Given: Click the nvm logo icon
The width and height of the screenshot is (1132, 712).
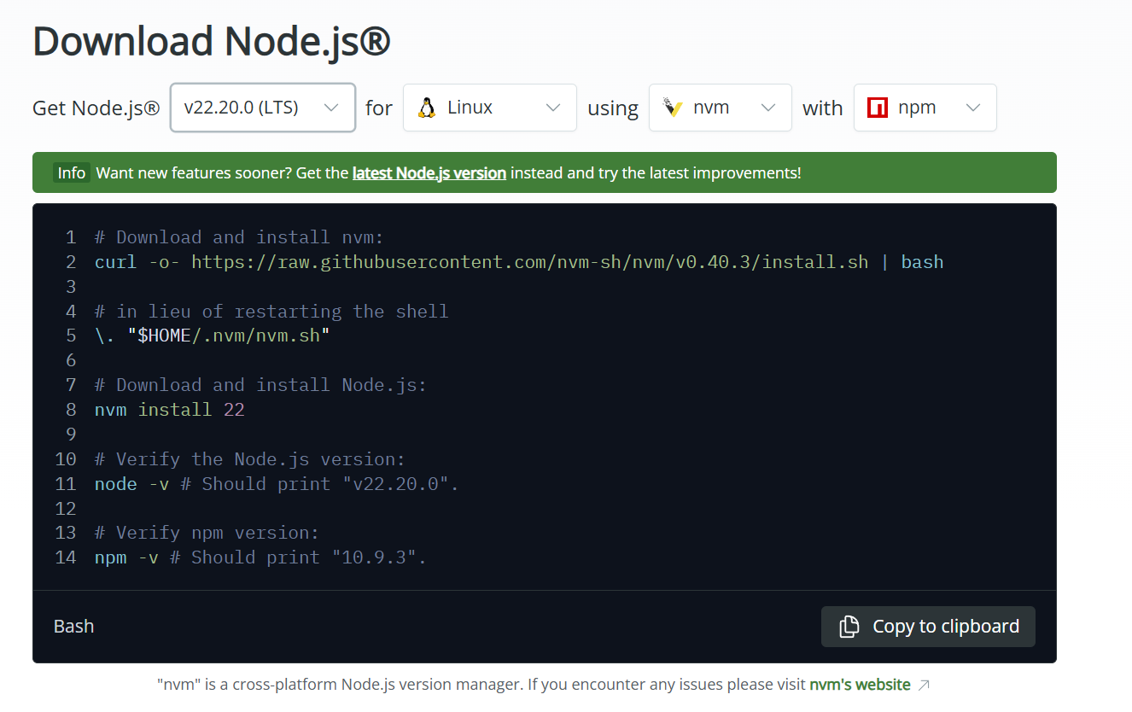Looking at the screenshot, I should 673,108.
